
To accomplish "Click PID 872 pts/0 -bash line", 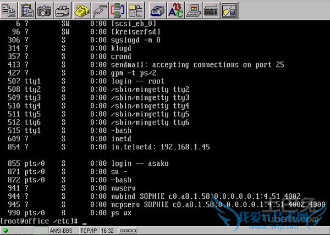I will coord(69,180).
